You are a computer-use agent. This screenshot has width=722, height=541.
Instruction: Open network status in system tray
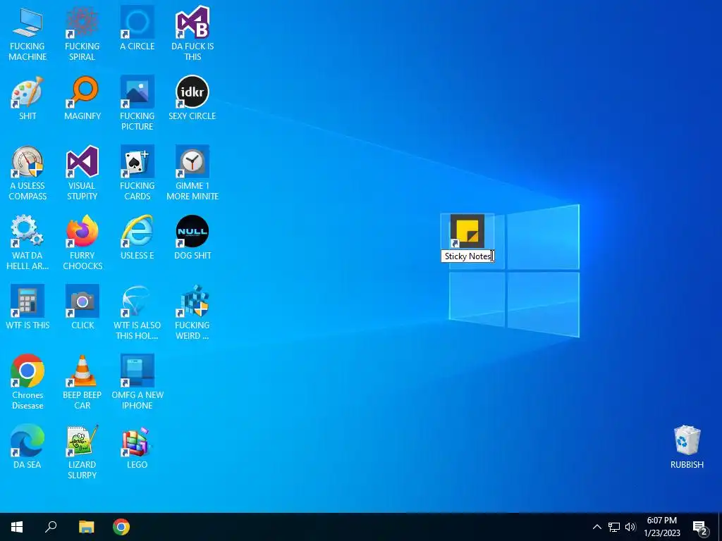(614, 527)
